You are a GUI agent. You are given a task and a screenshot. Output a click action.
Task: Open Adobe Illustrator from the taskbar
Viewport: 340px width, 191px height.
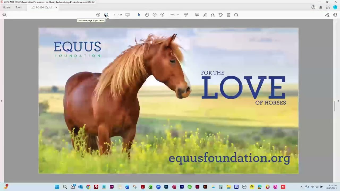pyautogui.click(x=205, y=187)
